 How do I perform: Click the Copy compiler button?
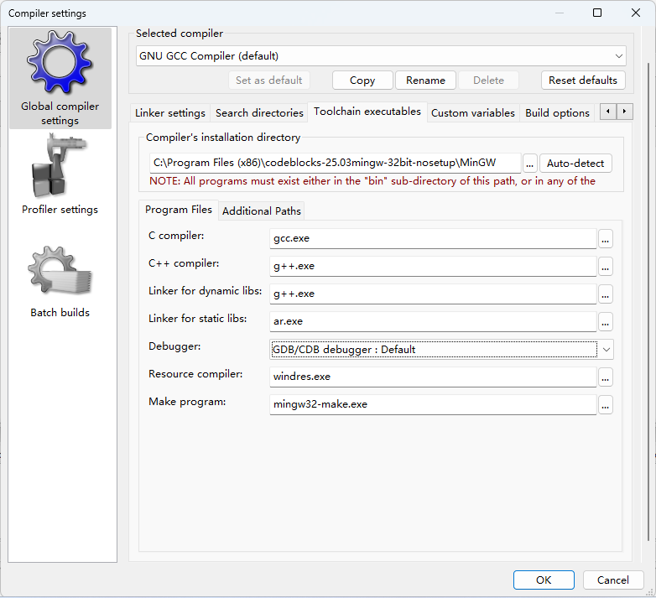[362, 81]
